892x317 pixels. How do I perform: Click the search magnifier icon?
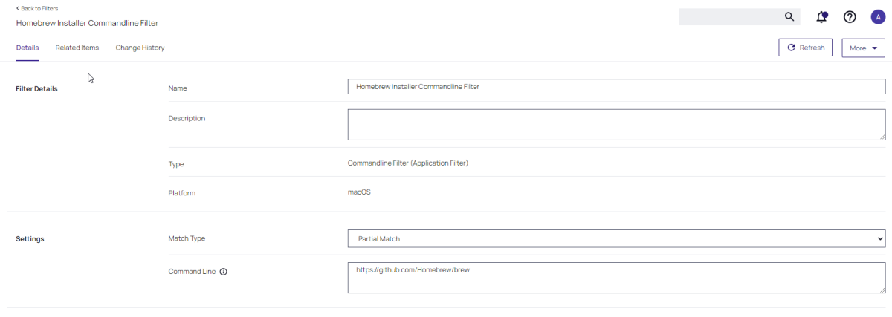(x=789, y=17)
